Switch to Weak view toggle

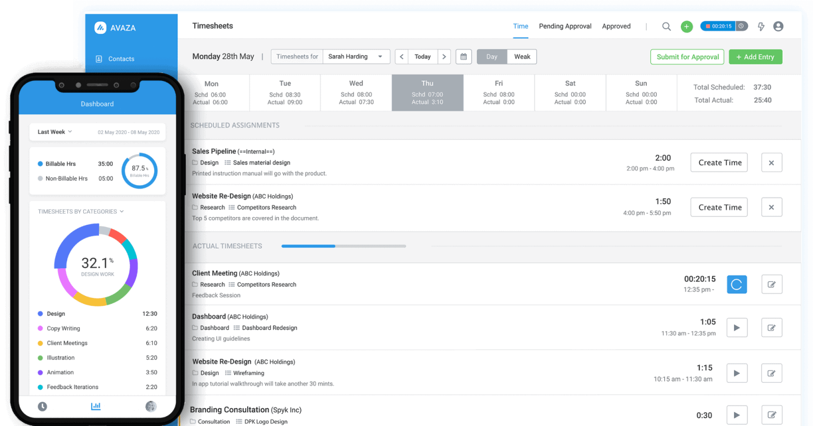(522, 57)
